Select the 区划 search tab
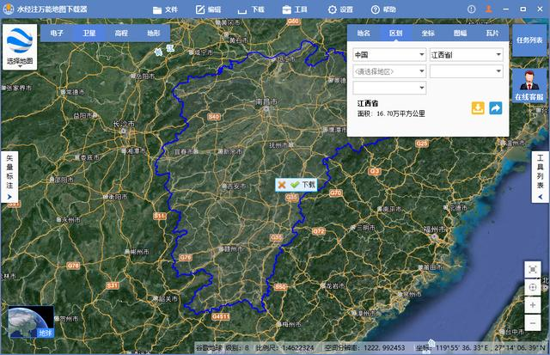The height and width of the screenshot is (355, 550). coord(395,34)
